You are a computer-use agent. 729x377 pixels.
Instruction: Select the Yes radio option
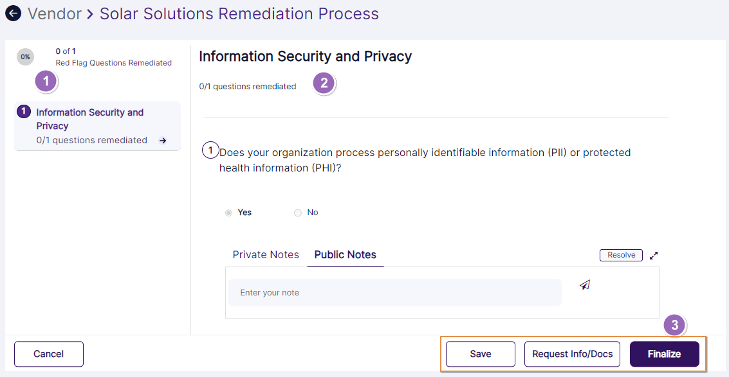click(229, 213)
